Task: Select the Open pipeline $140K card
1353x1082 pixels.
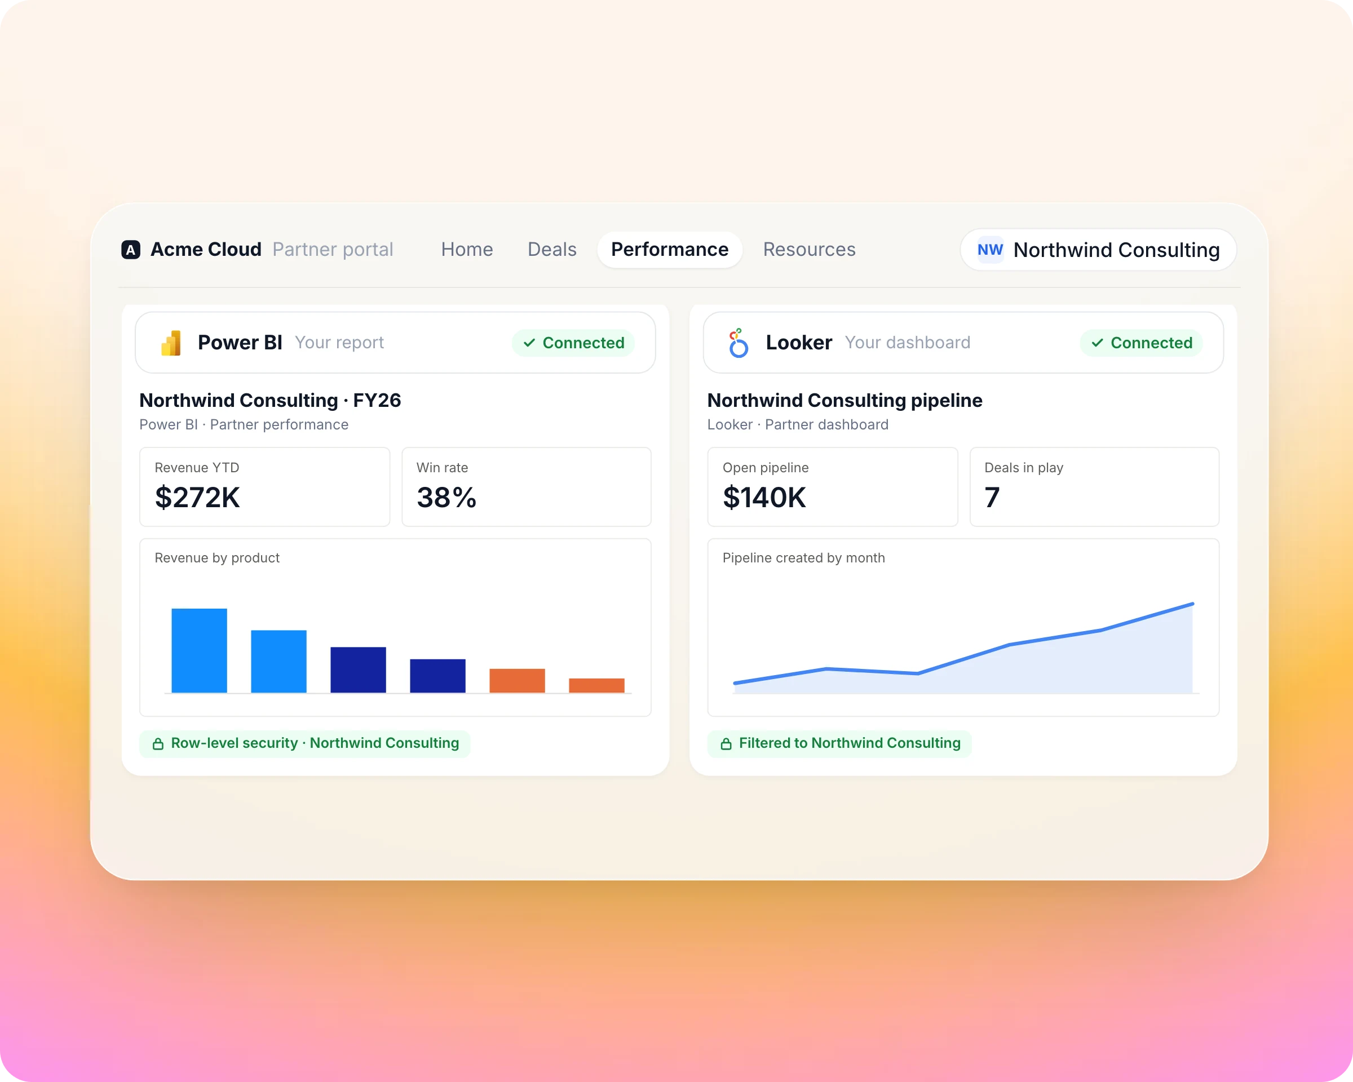Action: (833, 487)
